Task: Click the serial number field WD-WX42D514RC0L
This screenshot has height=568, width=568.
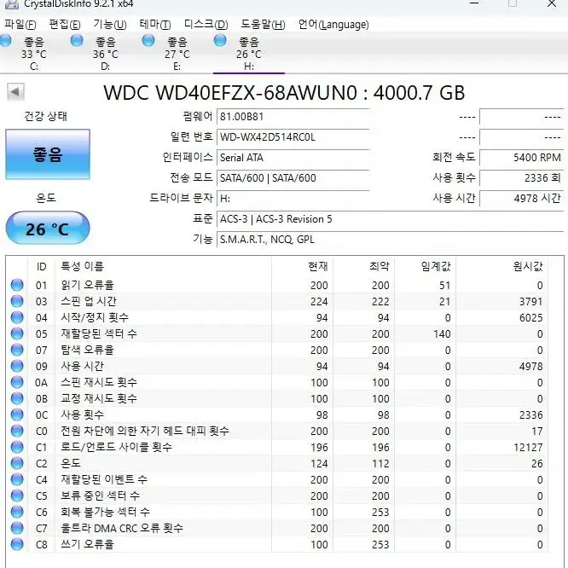Action: 293,137
